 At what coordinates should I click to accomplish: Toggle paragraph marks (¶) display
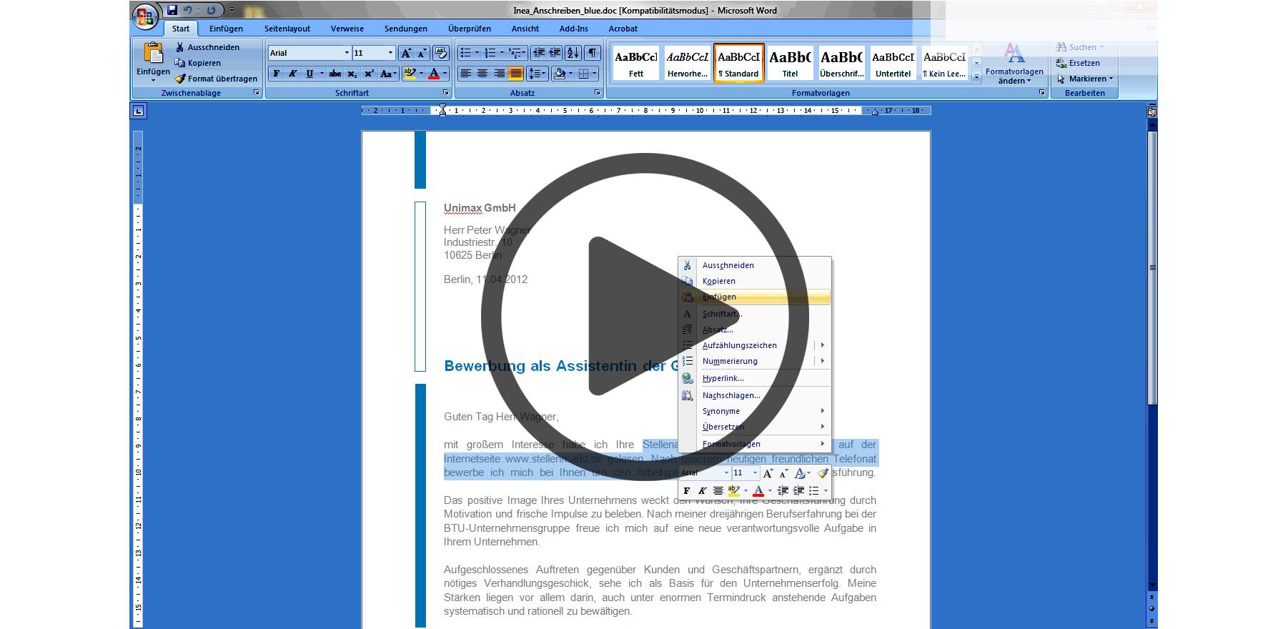pos(593,53)
